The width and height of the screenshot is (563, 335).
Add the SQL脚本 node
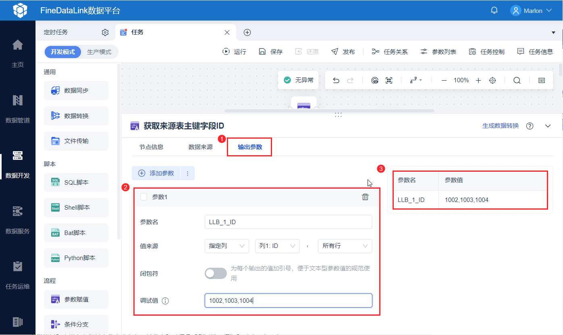pyautogui.click(x=76, y=182)
